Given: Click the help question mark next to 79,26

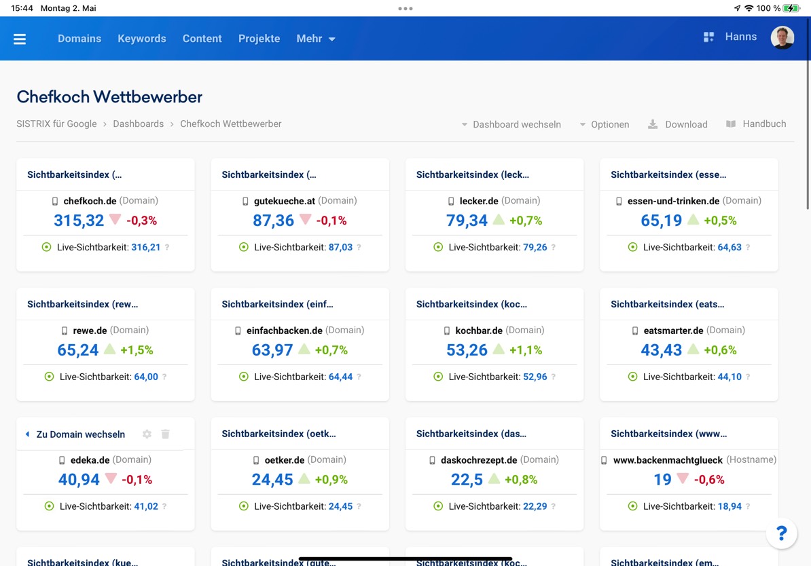Looking at the screenshot, I should pos(554,248).
